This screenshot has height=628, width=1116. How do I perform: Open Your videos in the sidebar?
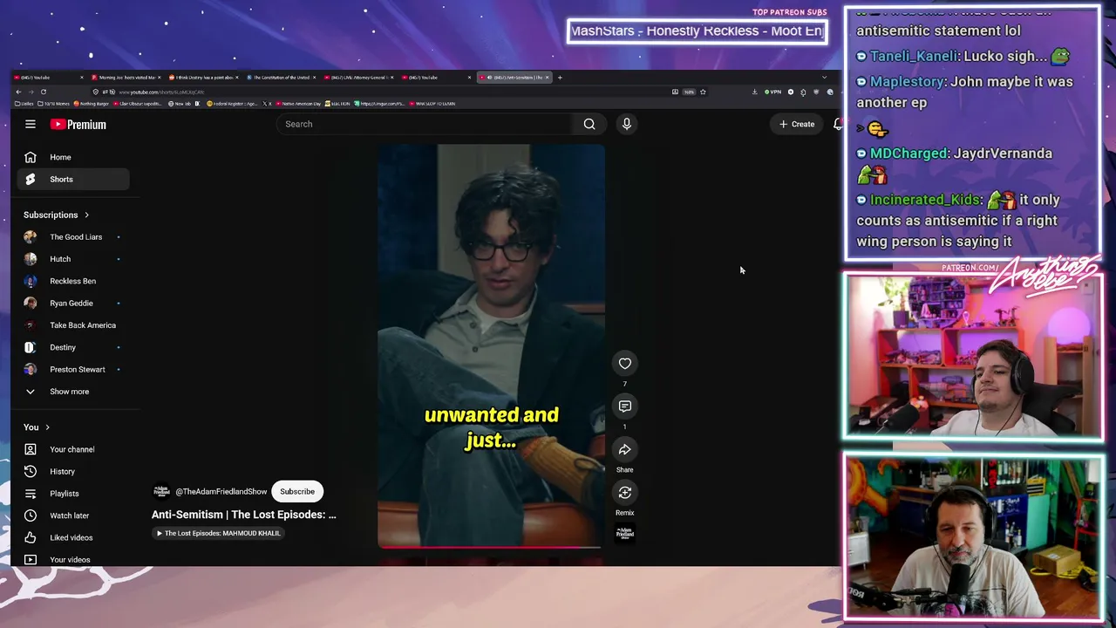click(x=70, y=559)
